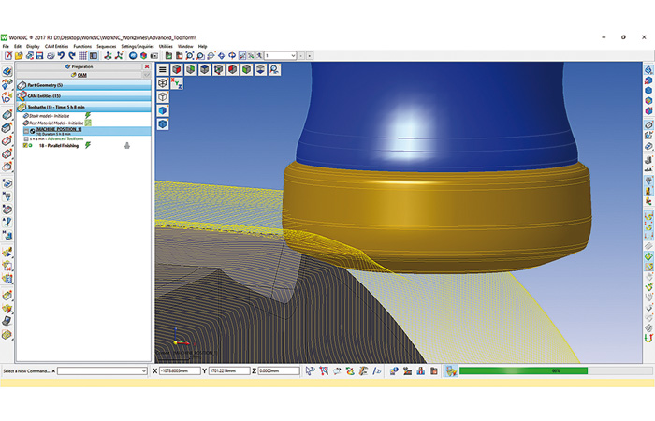655x421 pixels.
Task: Click the wireframe cube view icon
Action: [x=163, y=97]
